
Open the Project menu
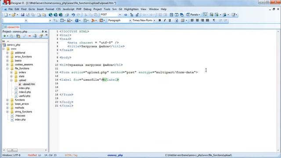[x=97, y=9]
